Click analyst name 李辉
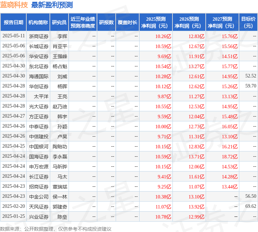 (62, 36)
